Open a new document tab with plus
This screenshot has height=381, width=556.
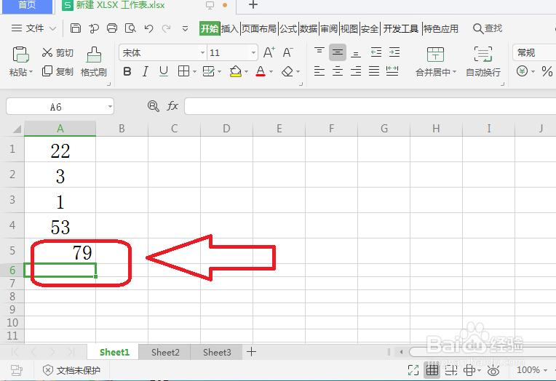coord(253,4)
